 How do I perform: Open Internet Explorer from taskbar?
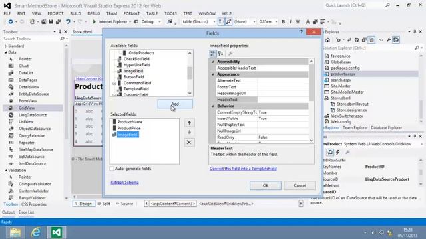point(36,232)
